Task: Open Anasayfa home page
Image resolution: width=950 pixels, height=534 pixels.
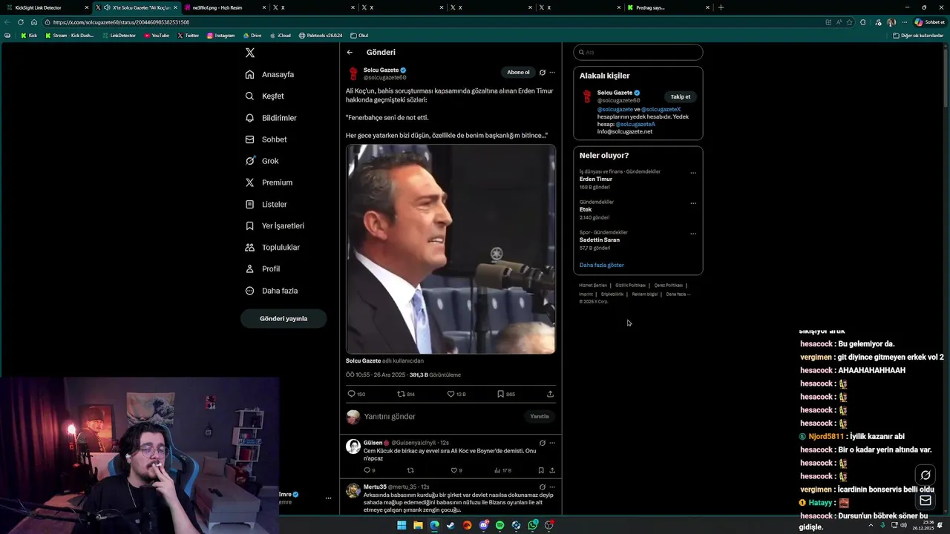Action: point(270,75)
